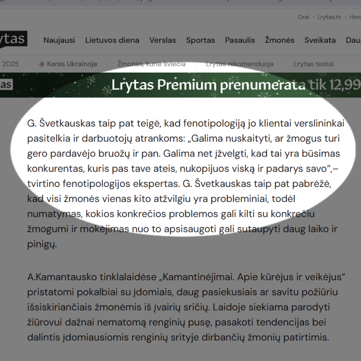Open the Sveikata section

click(320, 40)
